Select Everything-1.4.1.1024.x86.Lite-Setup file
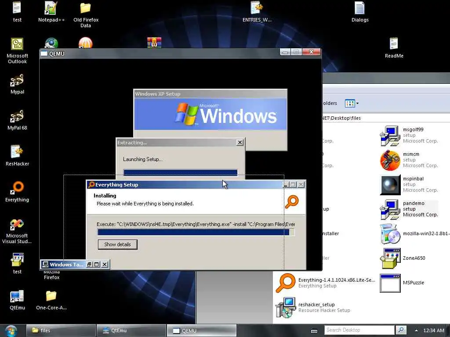 point(325,283)
